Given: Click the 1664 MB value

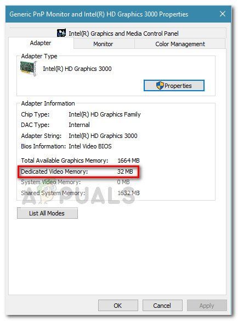Looking at the screenshot, I should 128,160.
